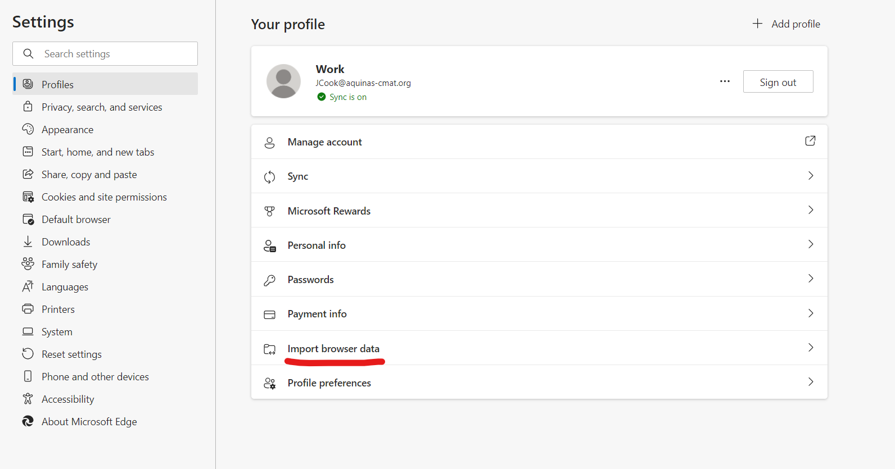Click the magnifier icon in Search settings
The image size is (895, 469).
[28, 53]
